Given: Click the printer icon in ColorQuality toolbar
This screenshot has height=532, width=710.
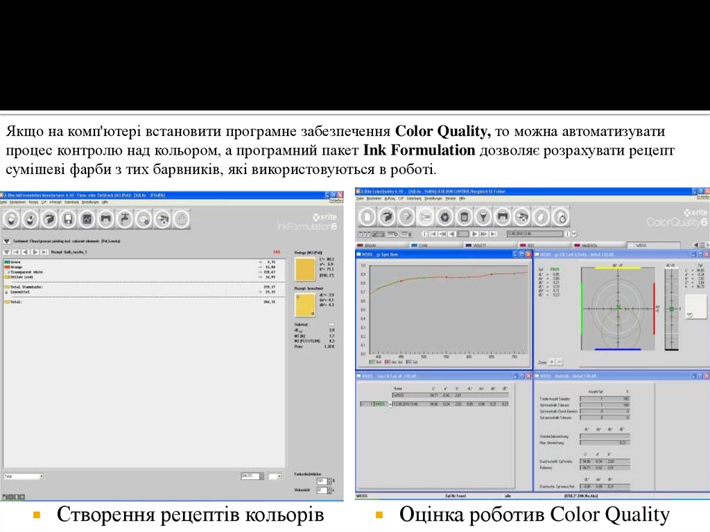Looking at the screenshot, I should (x=503, y=216).
